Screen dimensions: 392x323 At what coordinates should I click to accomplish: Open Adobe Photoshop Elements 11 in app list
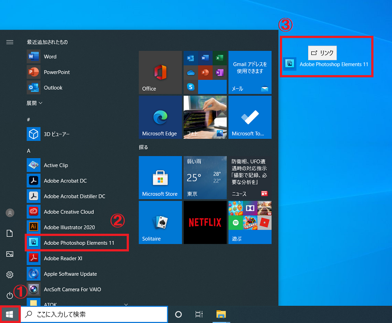click(78, 243)
